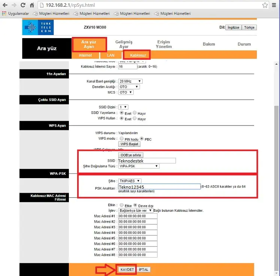Open the SSID Dizini dropdown
Screen dimensions: 280x276
[x=123, y=107]
